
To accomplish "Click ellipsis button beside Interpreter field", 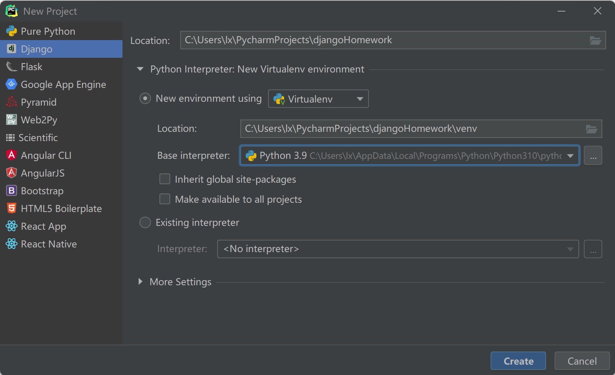I will coord(593,249).
